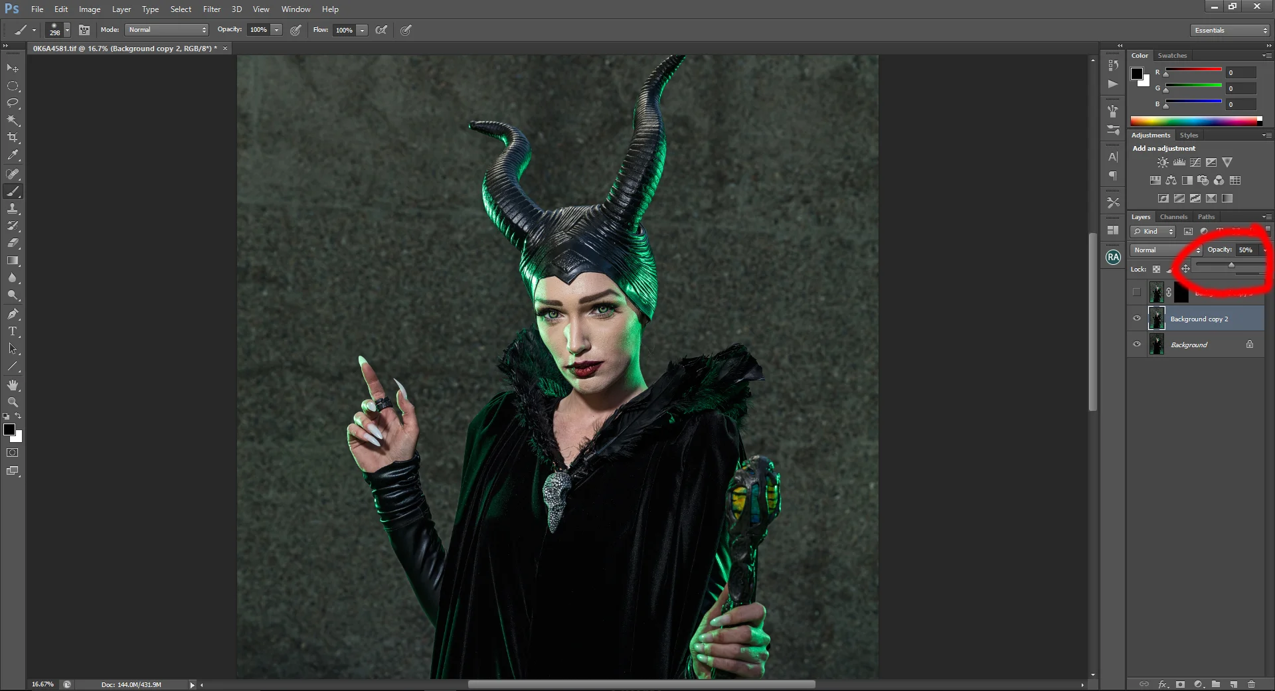Select the Dodge tool

13,295
